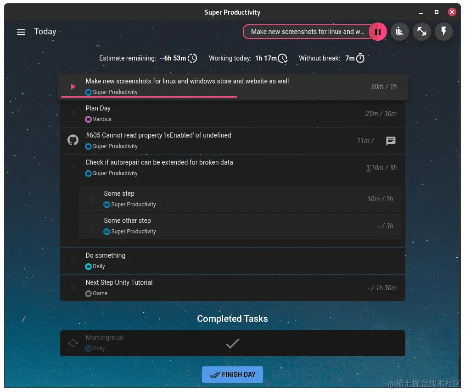Open notes icon on #605 task
This screenshot has width=465, height=392.
391,141
